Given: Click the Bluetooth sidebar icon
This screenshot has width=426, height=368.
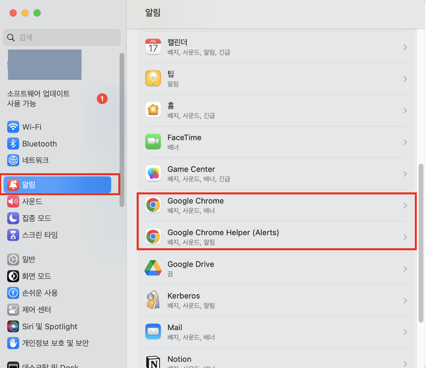Looking at the screenshot, I should click(x=13, y=144).
